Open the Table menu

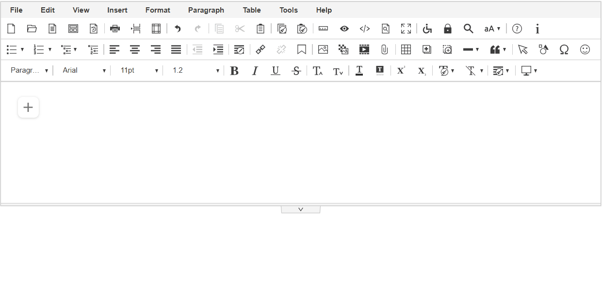pyautogui.click(x=252, y=10)
